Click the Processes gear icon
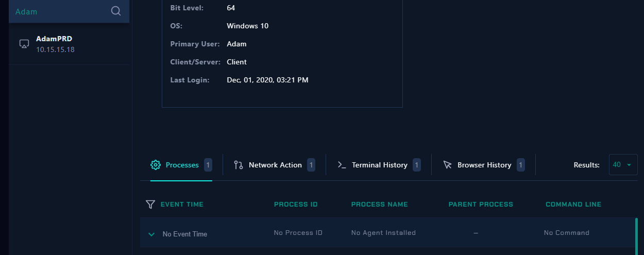The height and width of the screenshot is (255, 644). pos(156,165)
